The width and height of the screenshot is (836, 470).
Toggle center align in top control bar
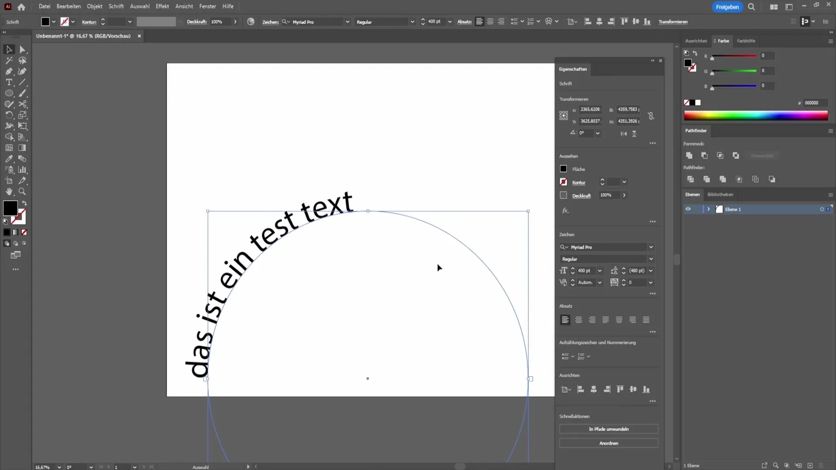(x=490, y=22)
